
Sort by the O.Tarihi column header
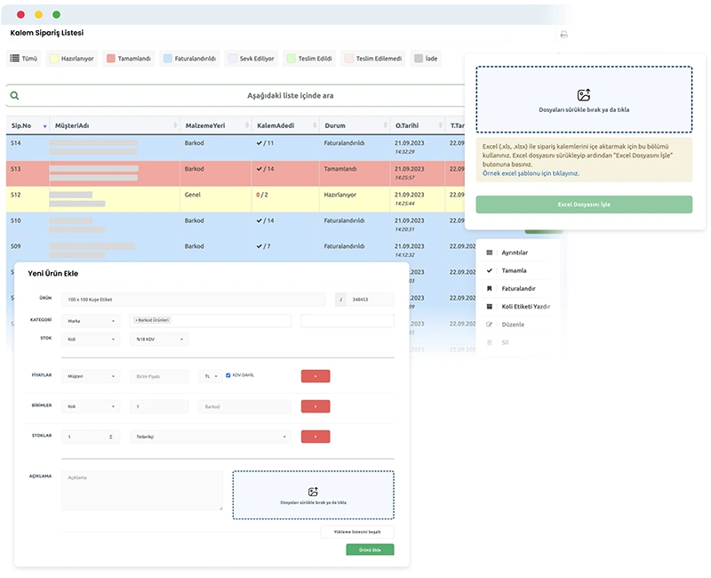click(417, 125)
